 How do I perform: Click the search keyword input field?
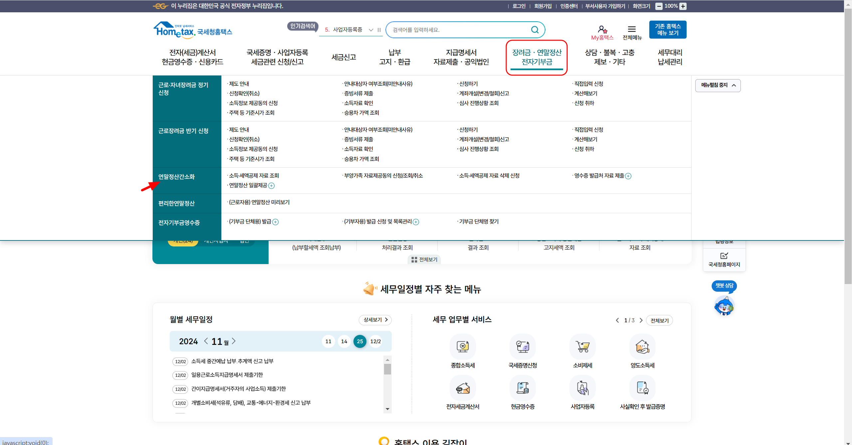(459, 30)
